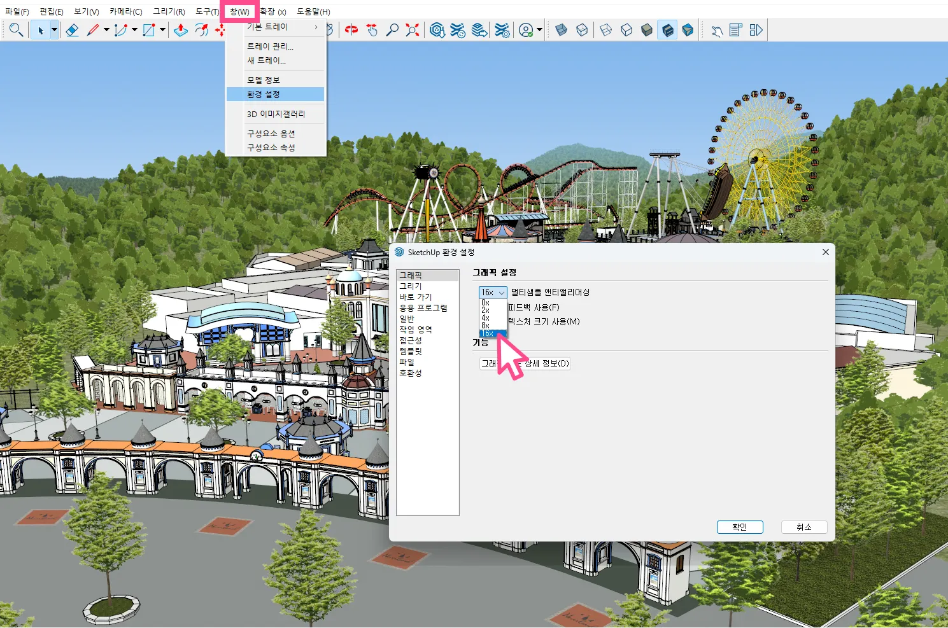948x628 pixels.
Task: Toggle Hidden Line face style
Action: (626, 30)
